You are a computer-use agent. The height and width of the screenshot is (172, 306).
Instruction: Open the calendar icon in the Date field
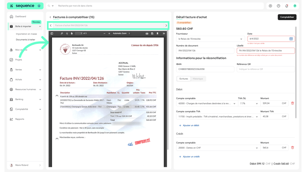pos(291,39)
